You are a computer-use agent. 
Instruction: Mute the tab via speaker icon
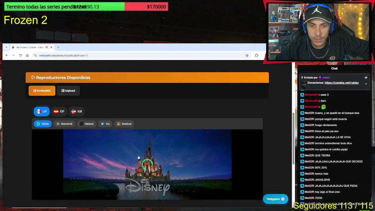pos(47,47)
